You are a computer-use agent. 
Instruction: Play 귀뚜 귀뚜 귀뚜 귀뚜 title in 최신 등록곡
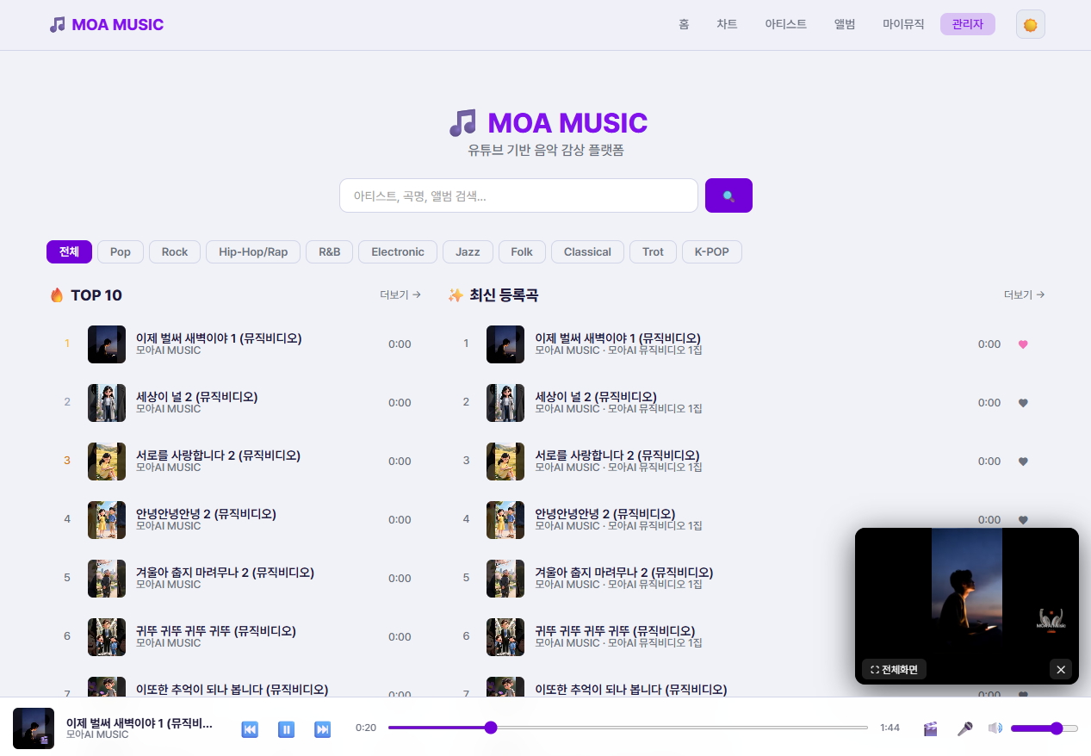[x=615, y=630]
